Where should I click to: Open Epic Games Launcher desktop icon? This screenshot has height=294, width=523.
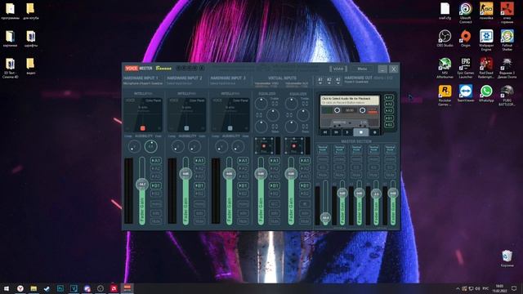click(x=465, y=68)
